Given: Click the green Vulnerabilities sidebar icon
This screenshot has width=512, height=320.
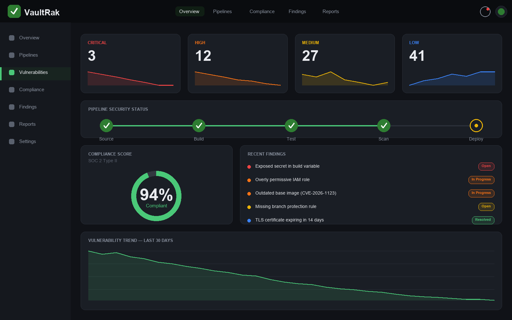Looking at the screenshot, I should pyautogui.click(x=12, y=72).
